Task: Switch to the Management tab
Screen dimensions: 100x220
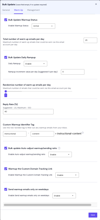Action: [x=33, y=10]
